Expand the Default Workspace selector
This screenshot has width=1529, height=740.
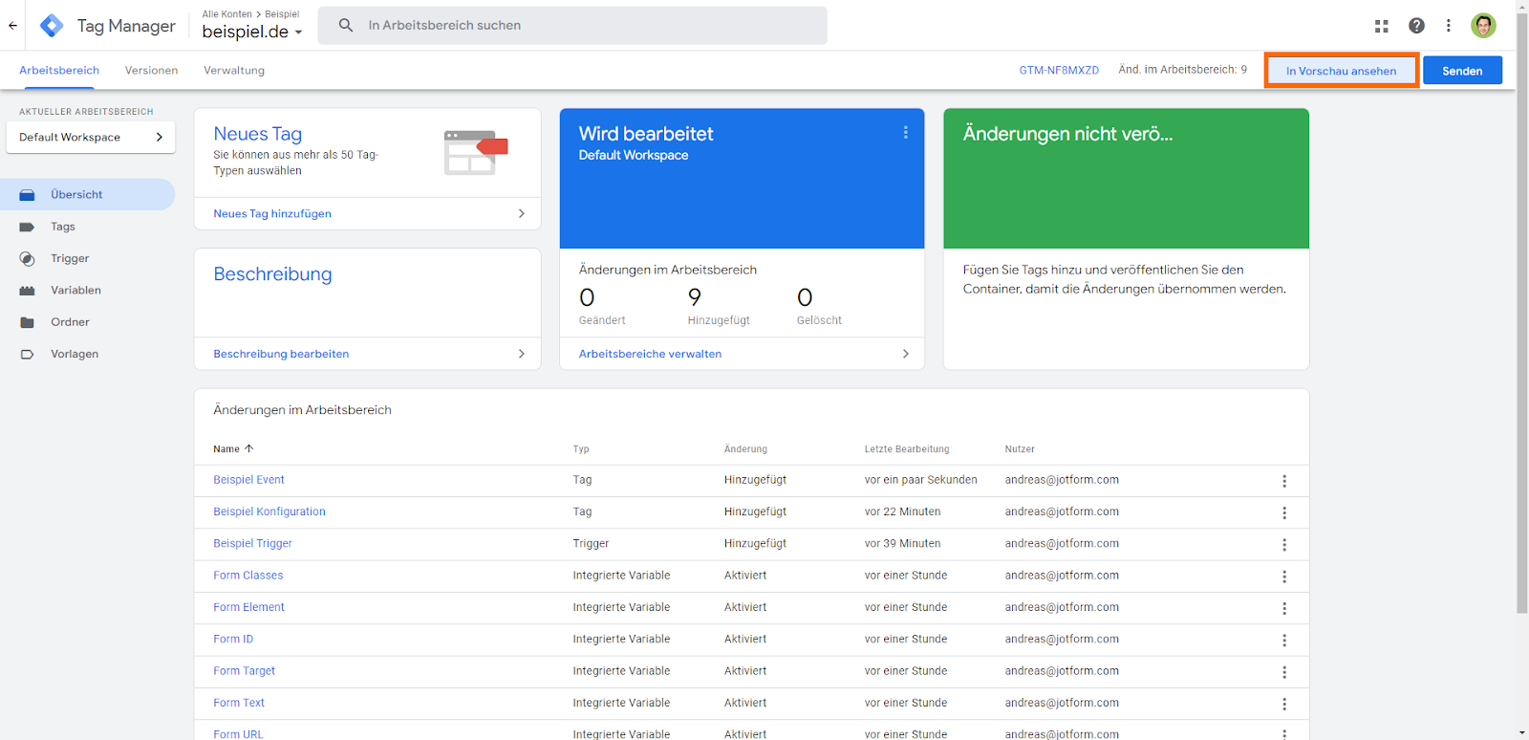pos(91,138)
